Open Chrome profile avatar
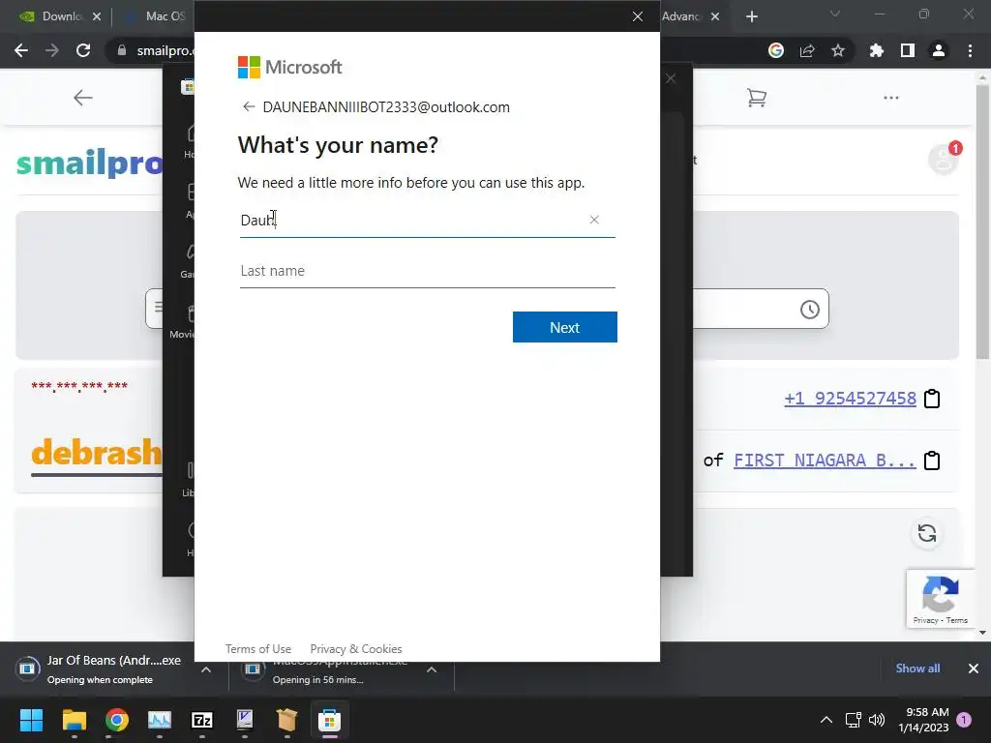 [x=939, y=50]
